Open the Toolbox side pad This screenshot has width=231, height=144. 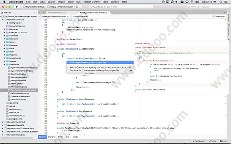tap(229, 16)
